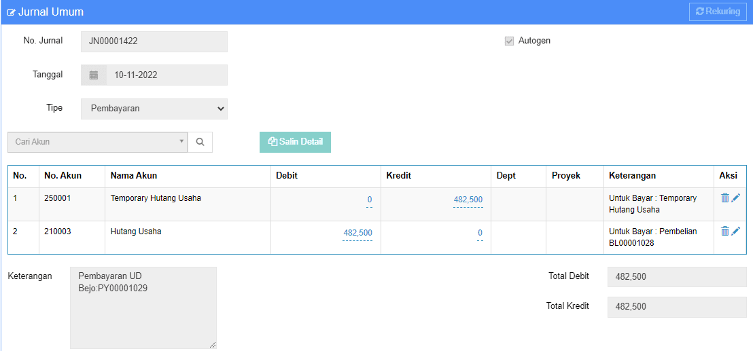Click the Jurnal Umum edit icon in header
Image resolution: width=753 pixels, height=351 pixels.
point(11,12)
